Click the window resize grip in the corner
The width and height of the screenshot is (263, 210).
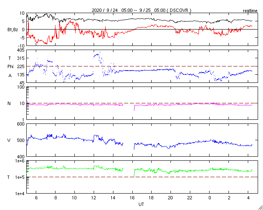[260, 208]
